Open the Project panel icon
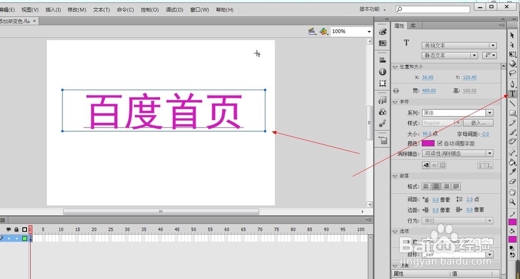This screenshot has height=279, width=520. coord(383,141)
